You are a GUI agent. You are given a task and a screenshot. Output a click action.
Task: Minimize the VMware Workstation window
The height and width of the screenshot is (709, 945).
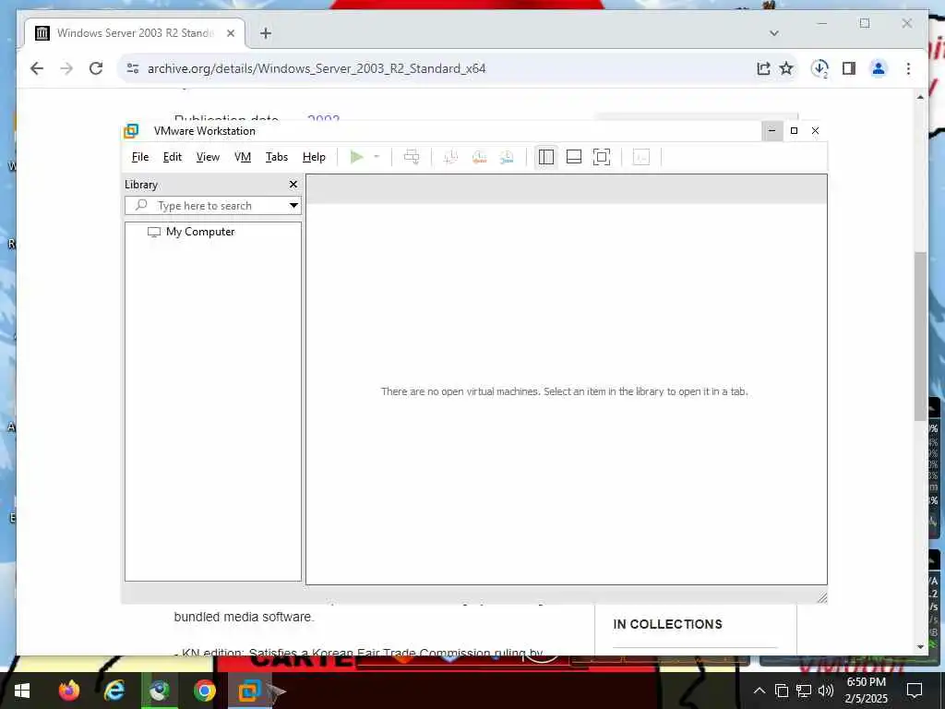point(772,131)
